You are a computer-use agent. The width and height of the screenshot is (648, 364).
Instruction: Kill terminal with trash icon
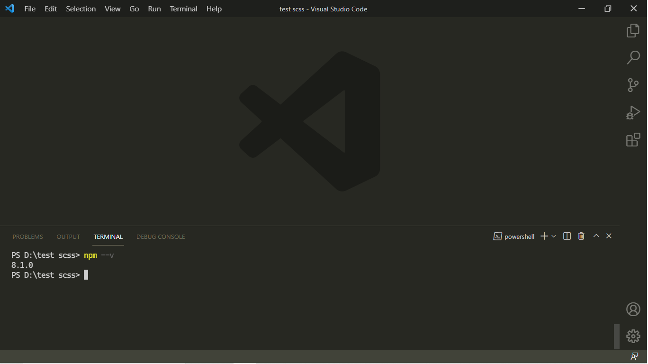(x=581, y=236)
